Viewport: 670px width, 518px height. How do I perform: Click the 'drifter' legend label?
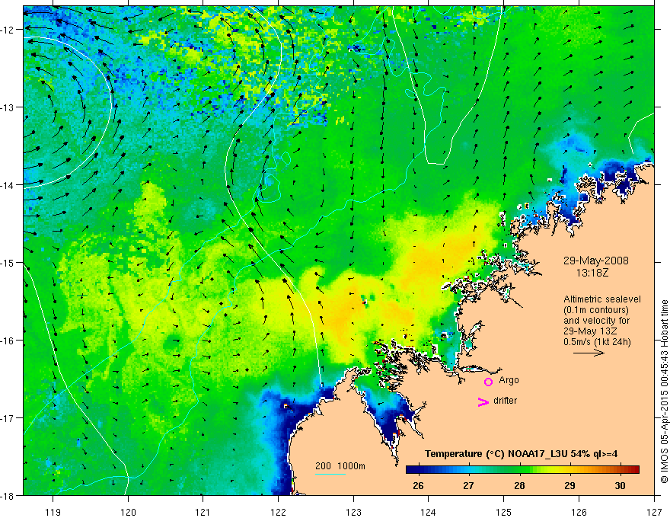pos(505,401)
